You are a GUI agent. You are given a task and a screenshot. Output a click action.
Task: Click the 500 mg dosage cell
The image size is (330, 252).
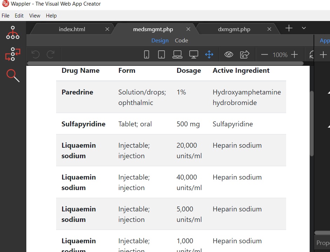click(x=188, y=124)
